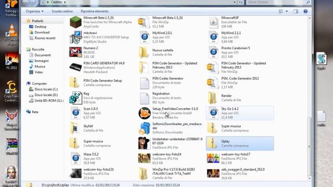Click Cestino in the address bar

[56, 2]
